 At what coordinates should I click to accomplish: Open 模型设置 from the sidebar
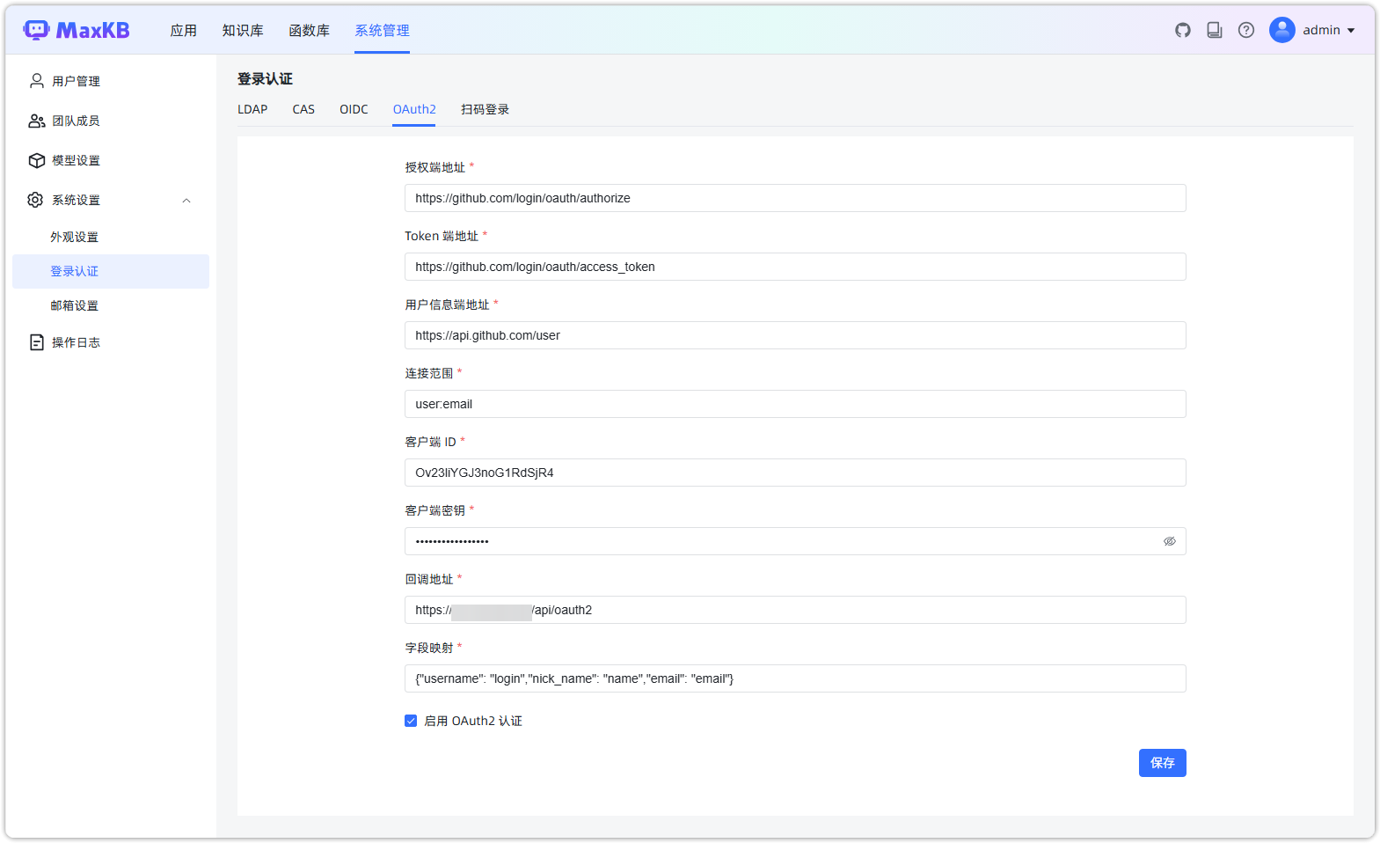[76, 160]
